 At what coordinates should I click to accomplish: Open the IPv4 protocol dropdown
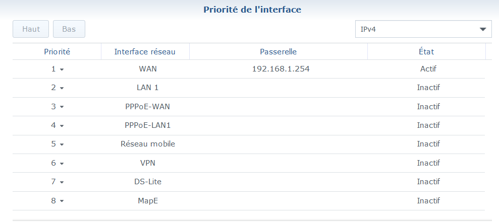423,29
